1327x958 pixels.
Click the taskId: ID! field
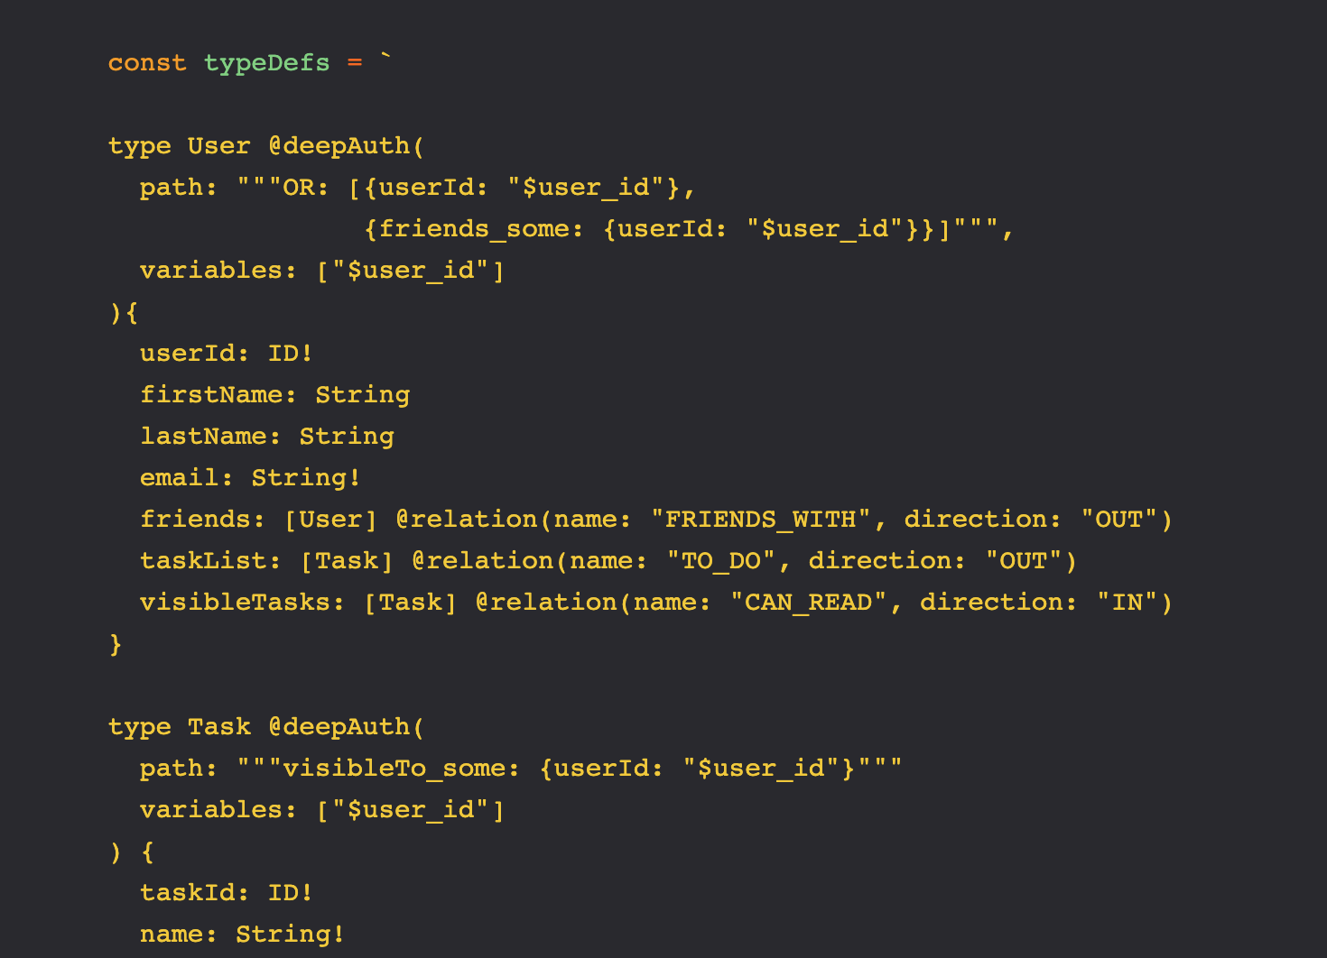pos(227,893)
